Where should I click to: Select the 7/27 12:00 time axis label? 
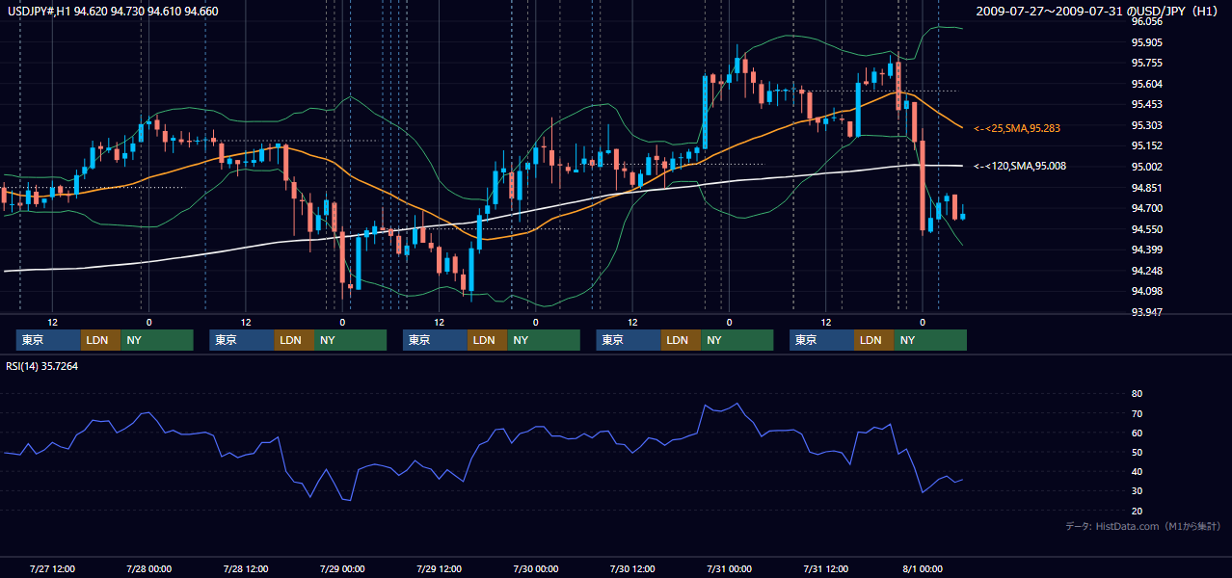[x=52, y=568]
